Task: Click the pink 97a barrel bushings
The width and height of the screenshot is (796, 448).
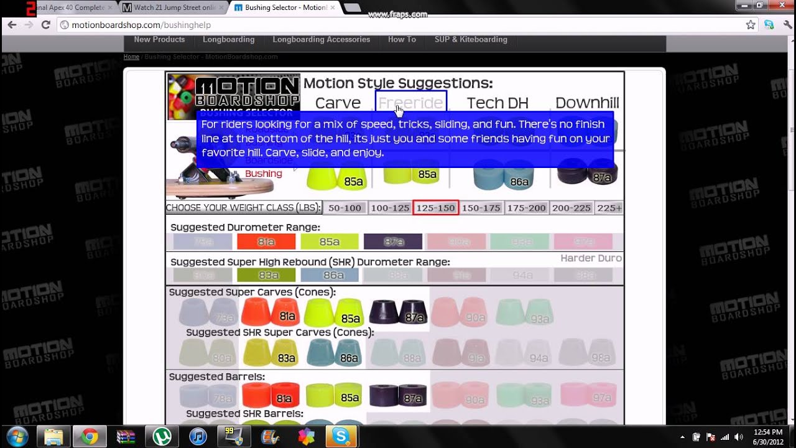Action: click(x=588, y=395)
